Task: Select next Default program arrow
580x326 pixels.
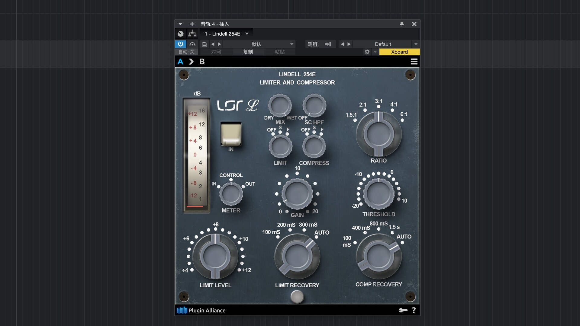Action: pos(349,44)
